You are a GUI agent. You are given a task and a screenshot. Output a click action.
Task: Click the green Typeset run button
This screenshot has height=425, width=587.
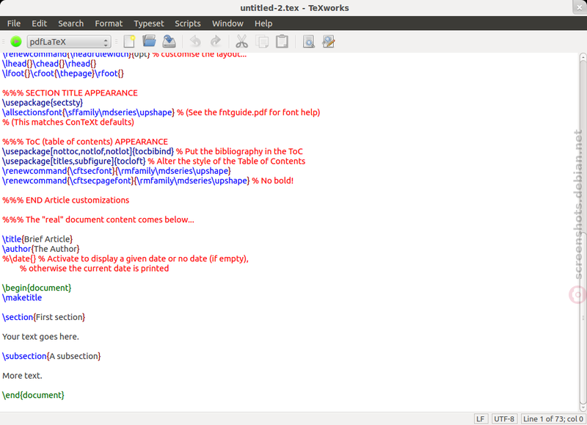pyautogui.click(x=15, y=42)
